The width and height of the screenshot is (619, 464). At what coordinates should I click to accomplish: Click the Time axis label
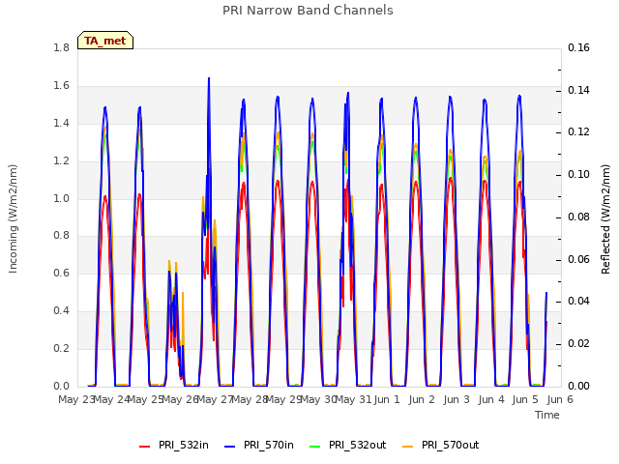tap(547, 415)
